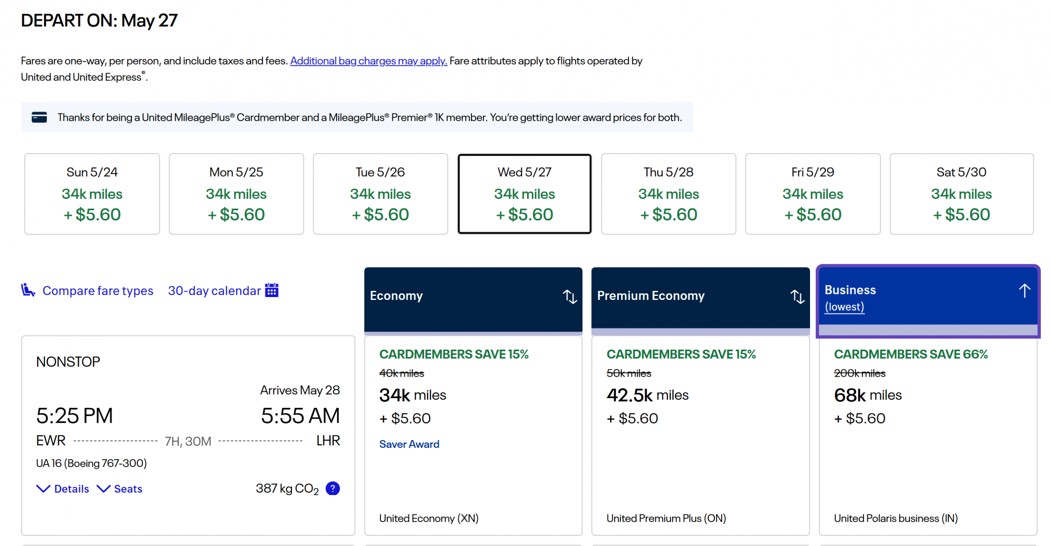The image size is (1051, 546).
Task: Click the Business (lowest) underlined label
Action: [844, 306]
